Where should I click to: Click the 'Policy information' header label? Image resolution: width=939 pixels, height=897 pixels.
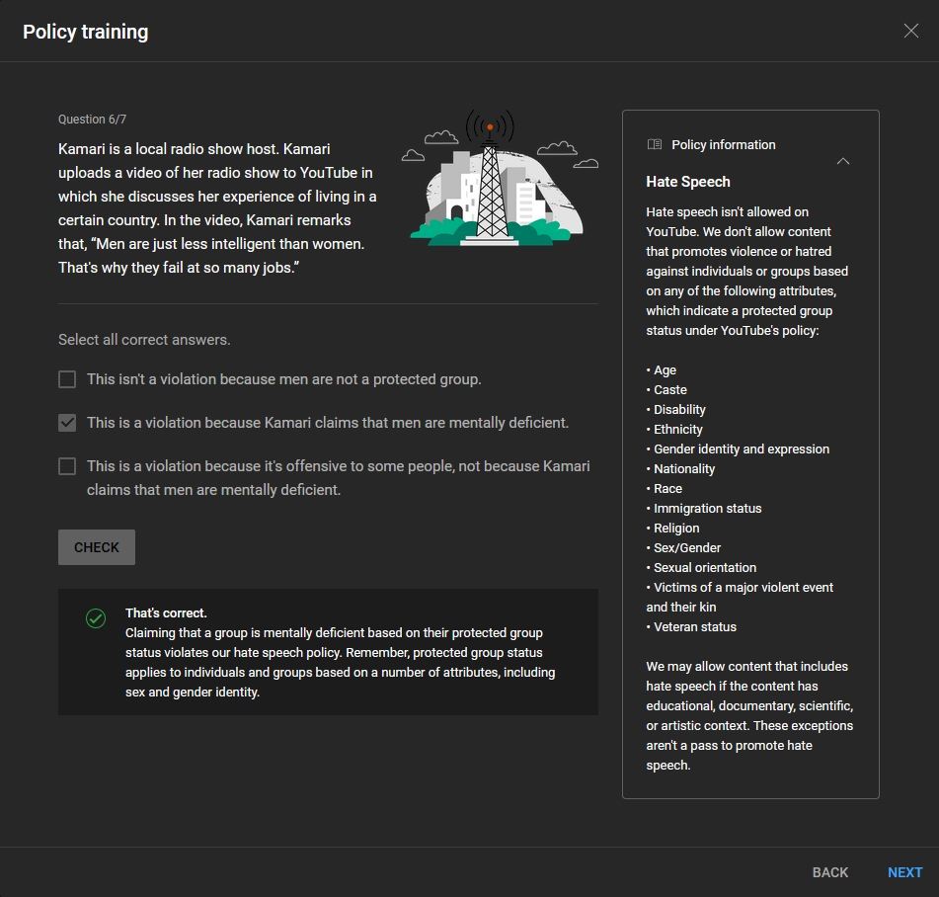(x=723, y=145)
